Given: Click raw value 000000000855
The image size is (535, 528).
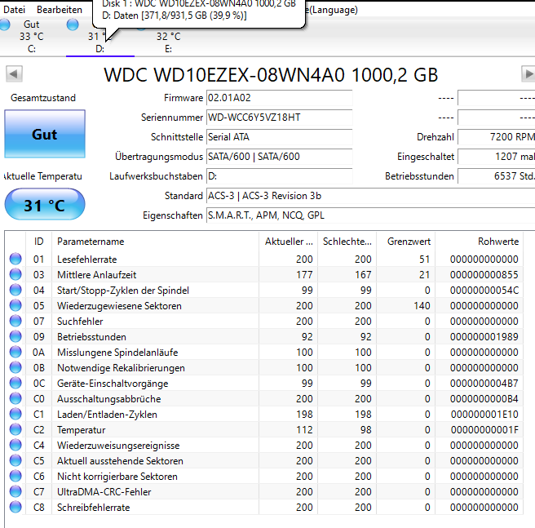Looking at the screenshot, I should pyautogui.click(x=484, y=275).
